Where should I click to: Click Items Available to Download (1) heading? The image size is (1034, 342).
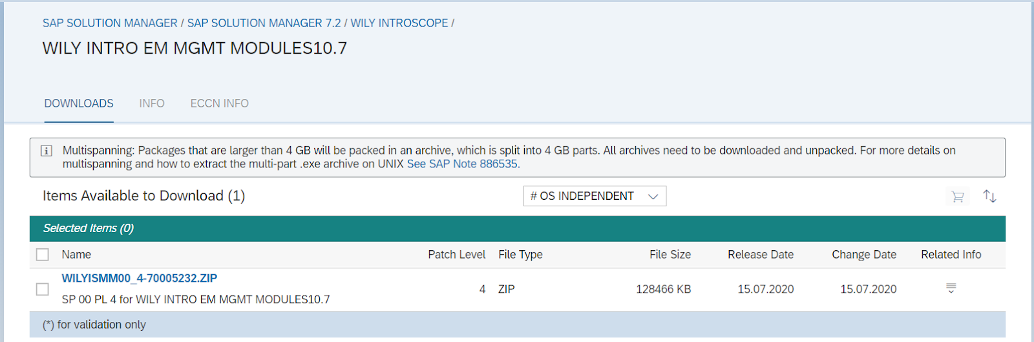coord(143,196)
